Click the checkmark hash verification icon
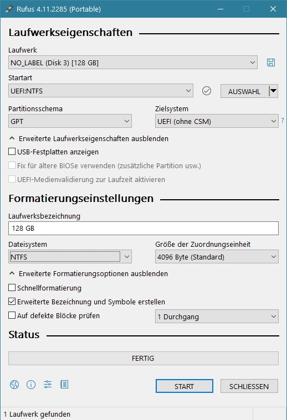287x420 pixels. coord(206,91)
